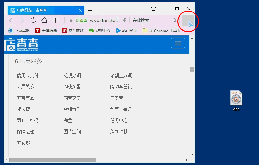Open the browser main menu icon
This screenshot has height=165, width=259.
pos(188,20)
